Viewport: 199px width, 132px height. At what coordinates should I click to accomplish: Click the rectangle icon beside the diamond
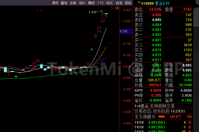pos(116,8)
